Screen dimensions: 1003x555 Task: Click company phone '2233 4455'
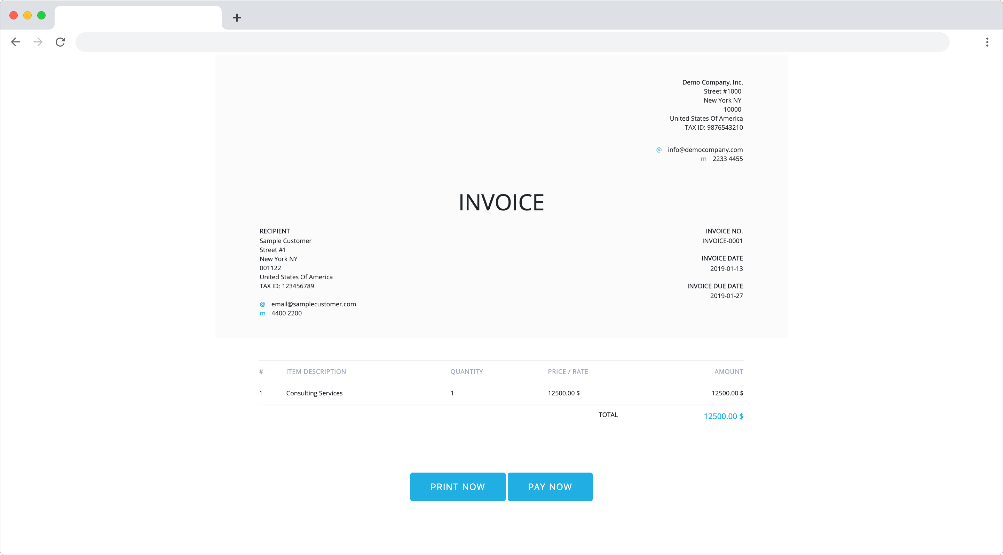click(x=727, y=159)
